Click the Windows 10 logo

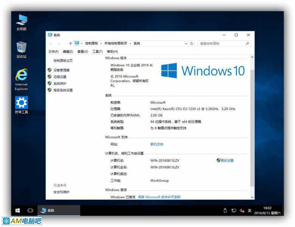(203, 71)
